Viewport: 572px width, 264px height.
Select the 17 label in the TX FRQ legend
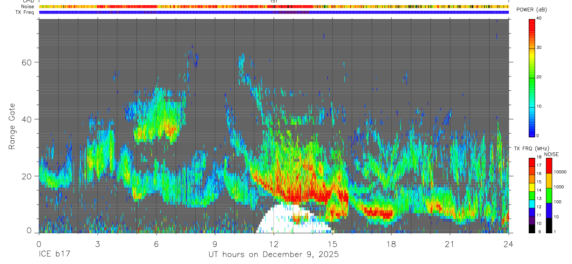coord(539,165)
